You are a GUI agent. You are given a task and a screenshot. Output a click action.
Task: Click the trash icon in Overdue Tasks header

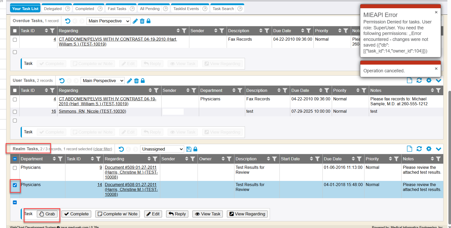point(142,21)
